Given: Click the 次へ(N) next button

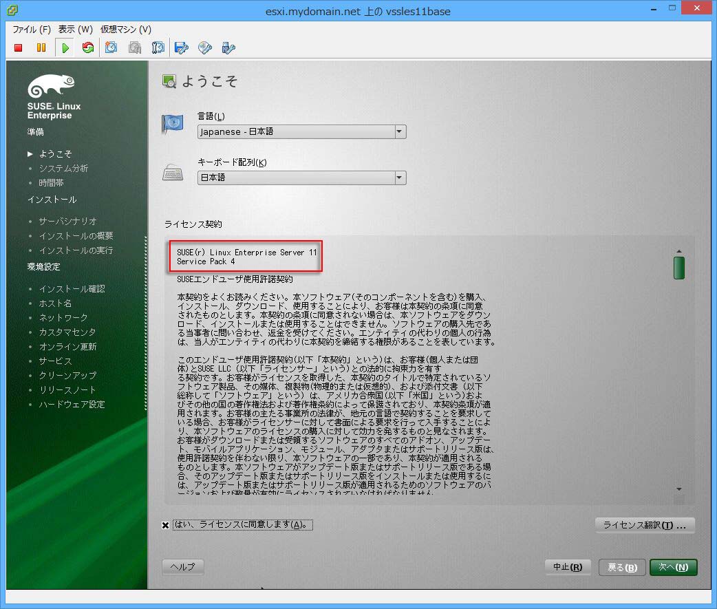Looking at the screenshot, I should (x=674, y=568).
